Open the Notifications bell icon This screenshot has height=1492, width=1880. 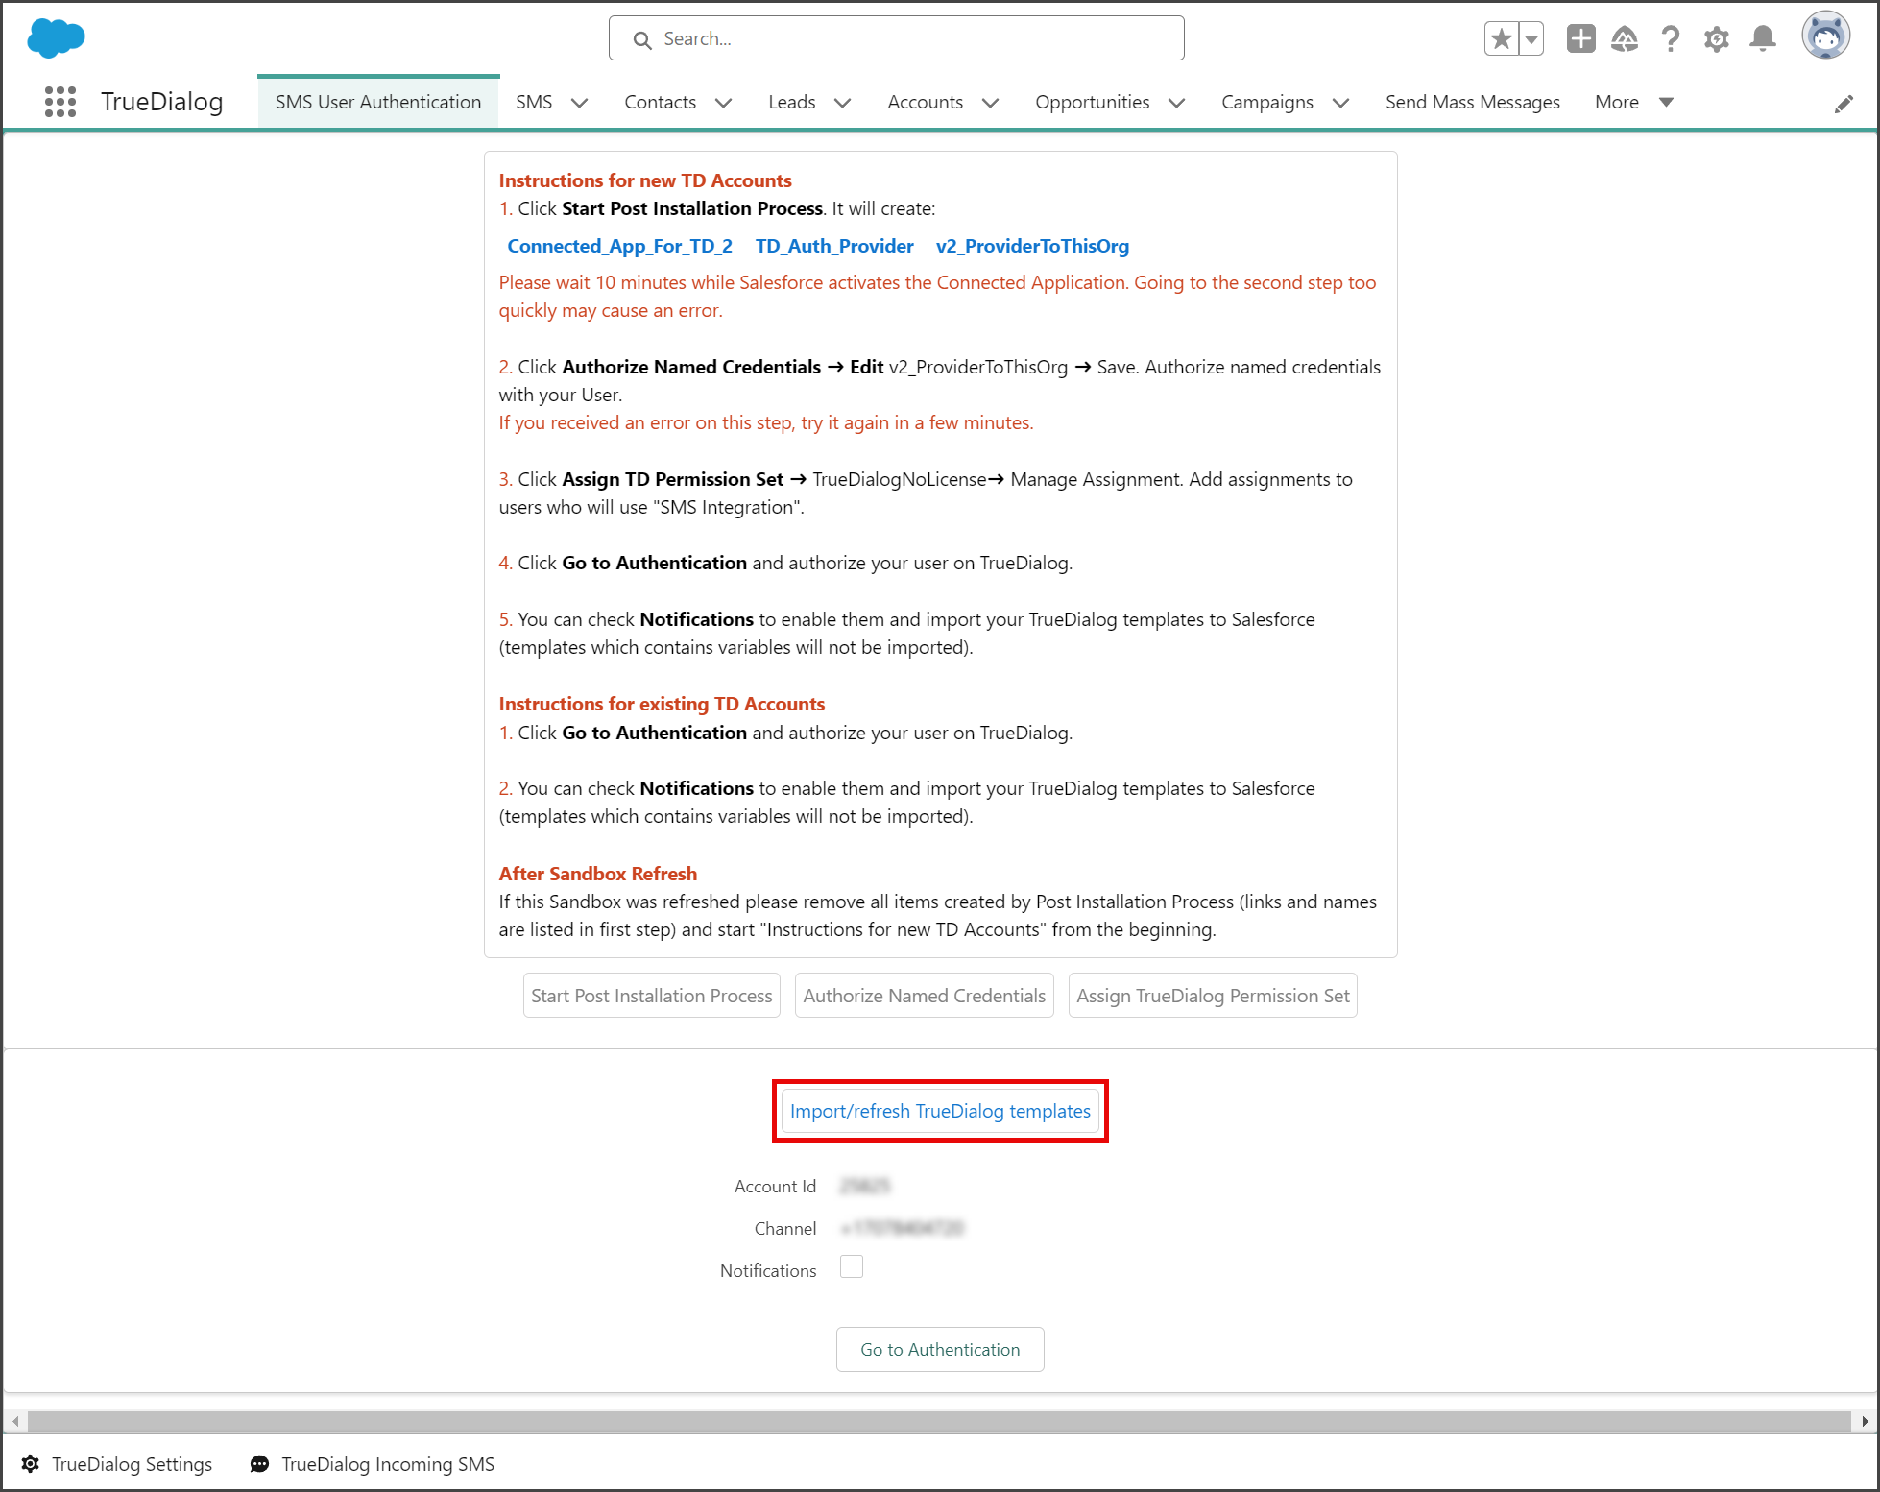click(x=1763, y=38)
